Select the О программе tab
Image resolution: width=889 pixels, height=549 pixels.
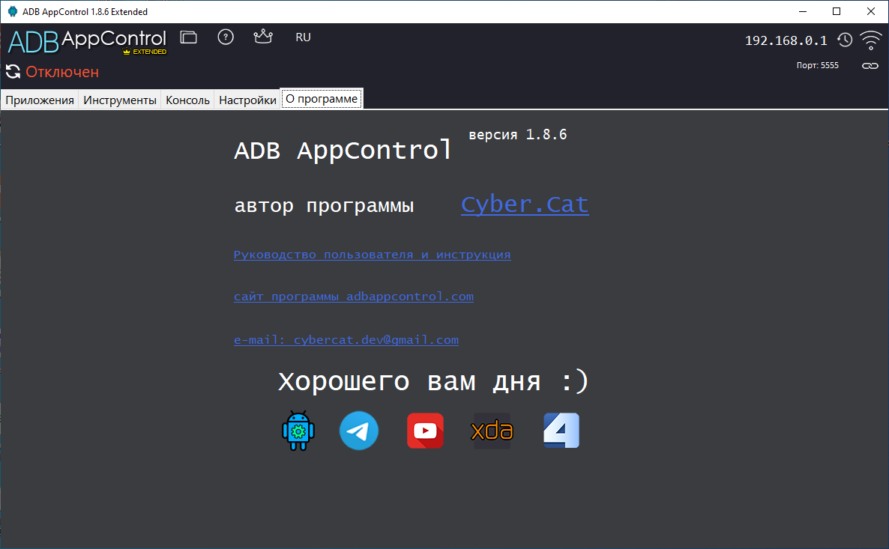(x=322, y=99)
